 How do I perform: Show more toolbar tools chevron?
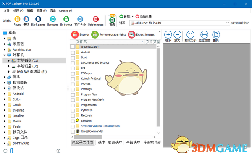pos(159,31)
